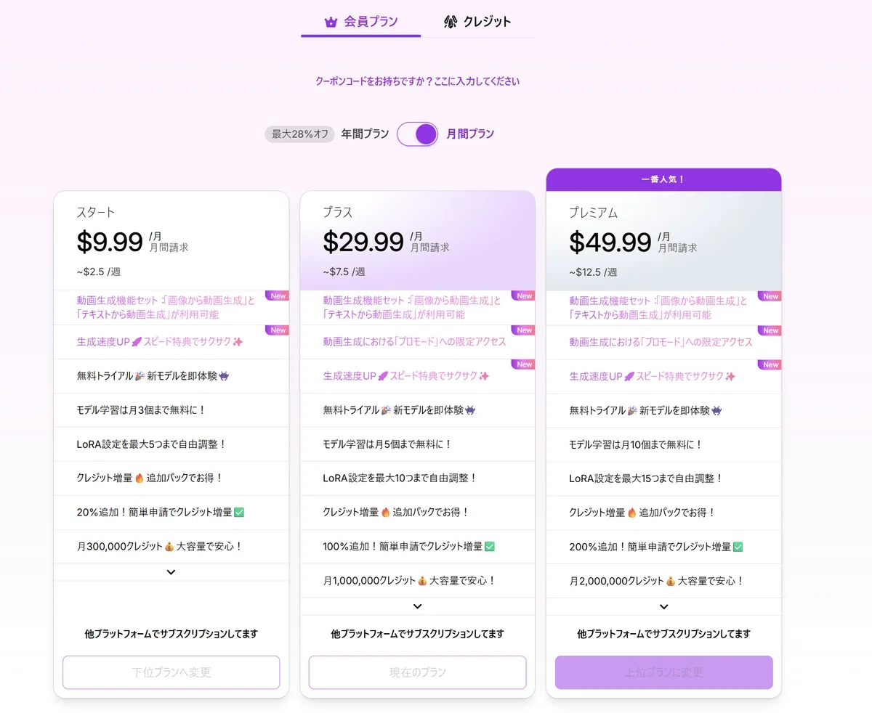Click the New badge on スタート video feature

click(x=278, y=296)
